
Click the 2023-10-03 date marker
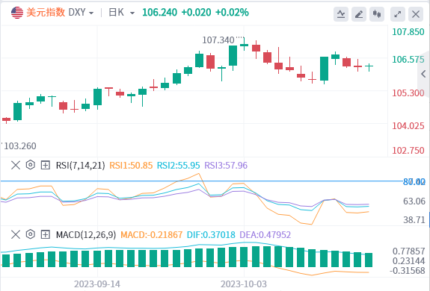tap(244, 284)
